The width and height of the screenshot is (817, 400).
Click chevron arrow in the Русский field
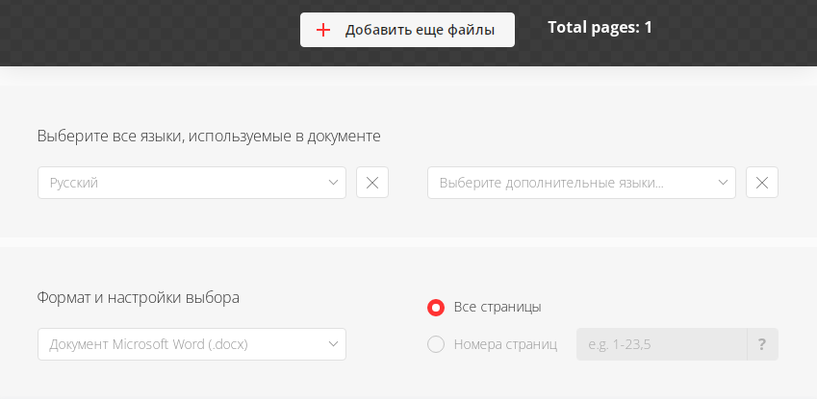click(334, 183)
